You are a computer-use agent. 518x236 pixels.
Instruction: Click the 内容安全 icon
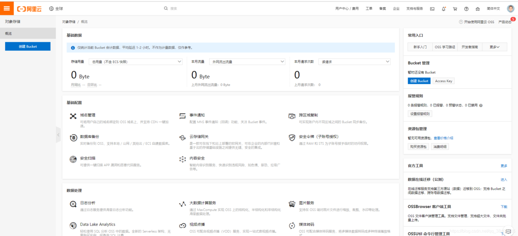(x=182, y=159)
